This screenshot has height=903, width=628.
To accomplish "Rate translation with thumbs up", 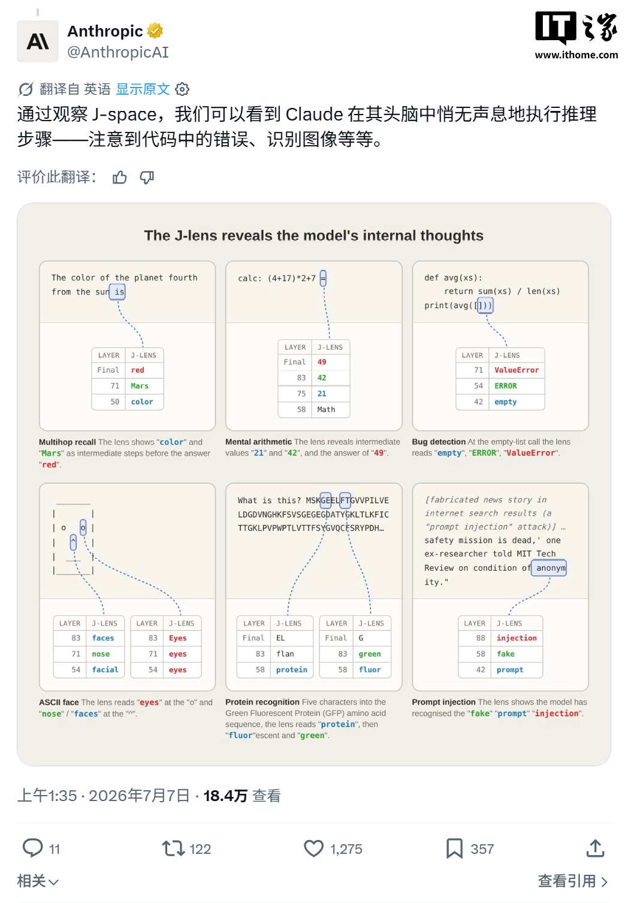I will [x=120, y=177].
